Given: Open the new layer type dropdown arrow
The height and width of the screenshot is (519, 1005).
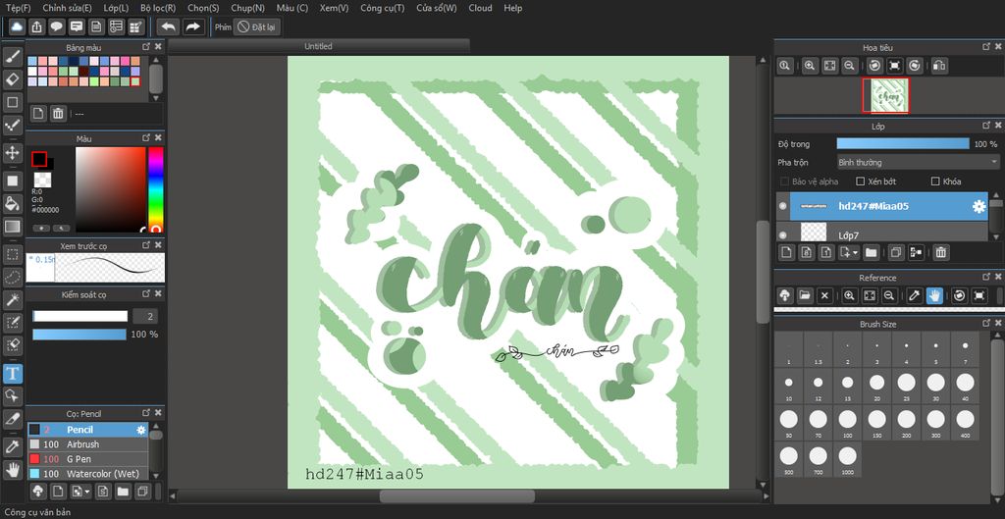Looking at the screenshot, I should 855,252.
